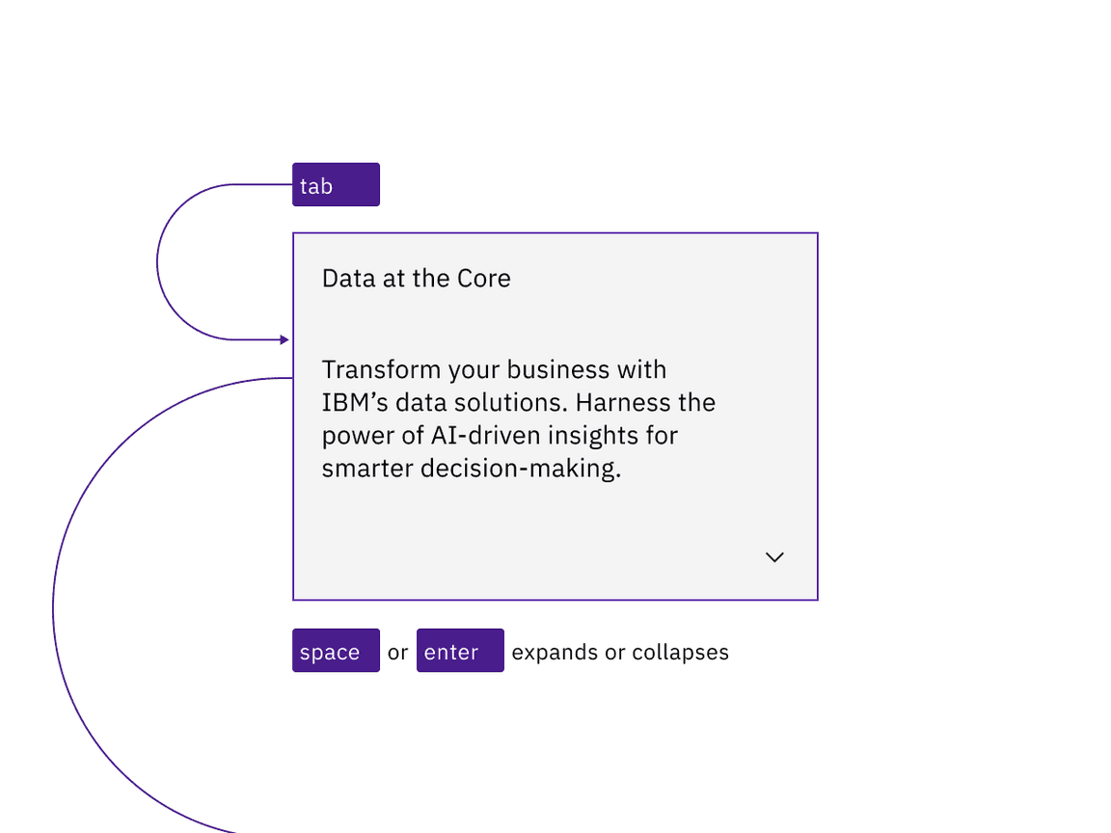Click the enter key badge
Screen dimensions: 1111x833
(460, 651)
